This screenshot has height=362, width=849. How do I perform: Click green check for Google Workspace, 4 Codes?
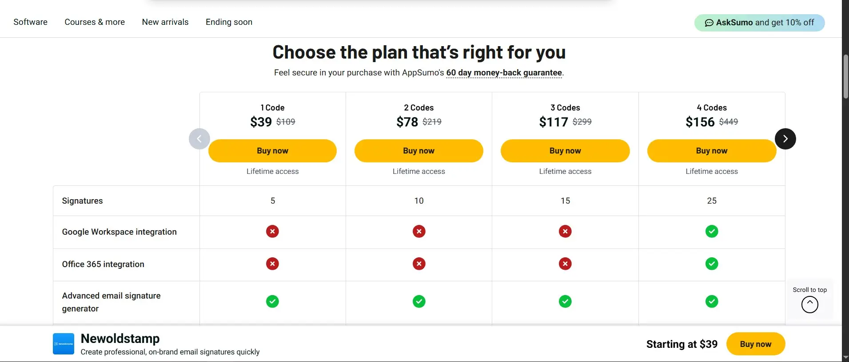711,232
